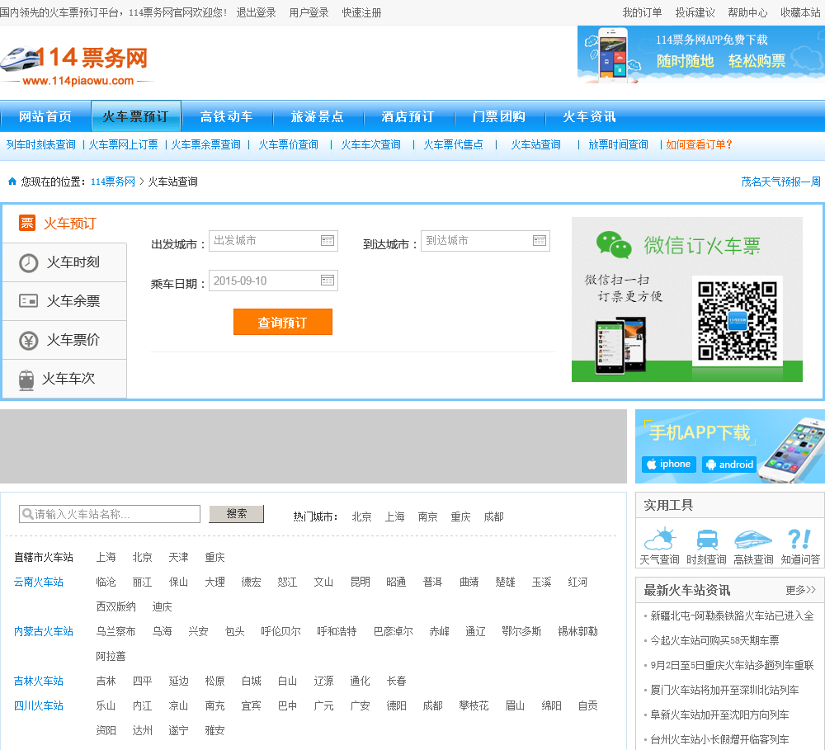Open 吉林火车站 province link

pos(39,681)
